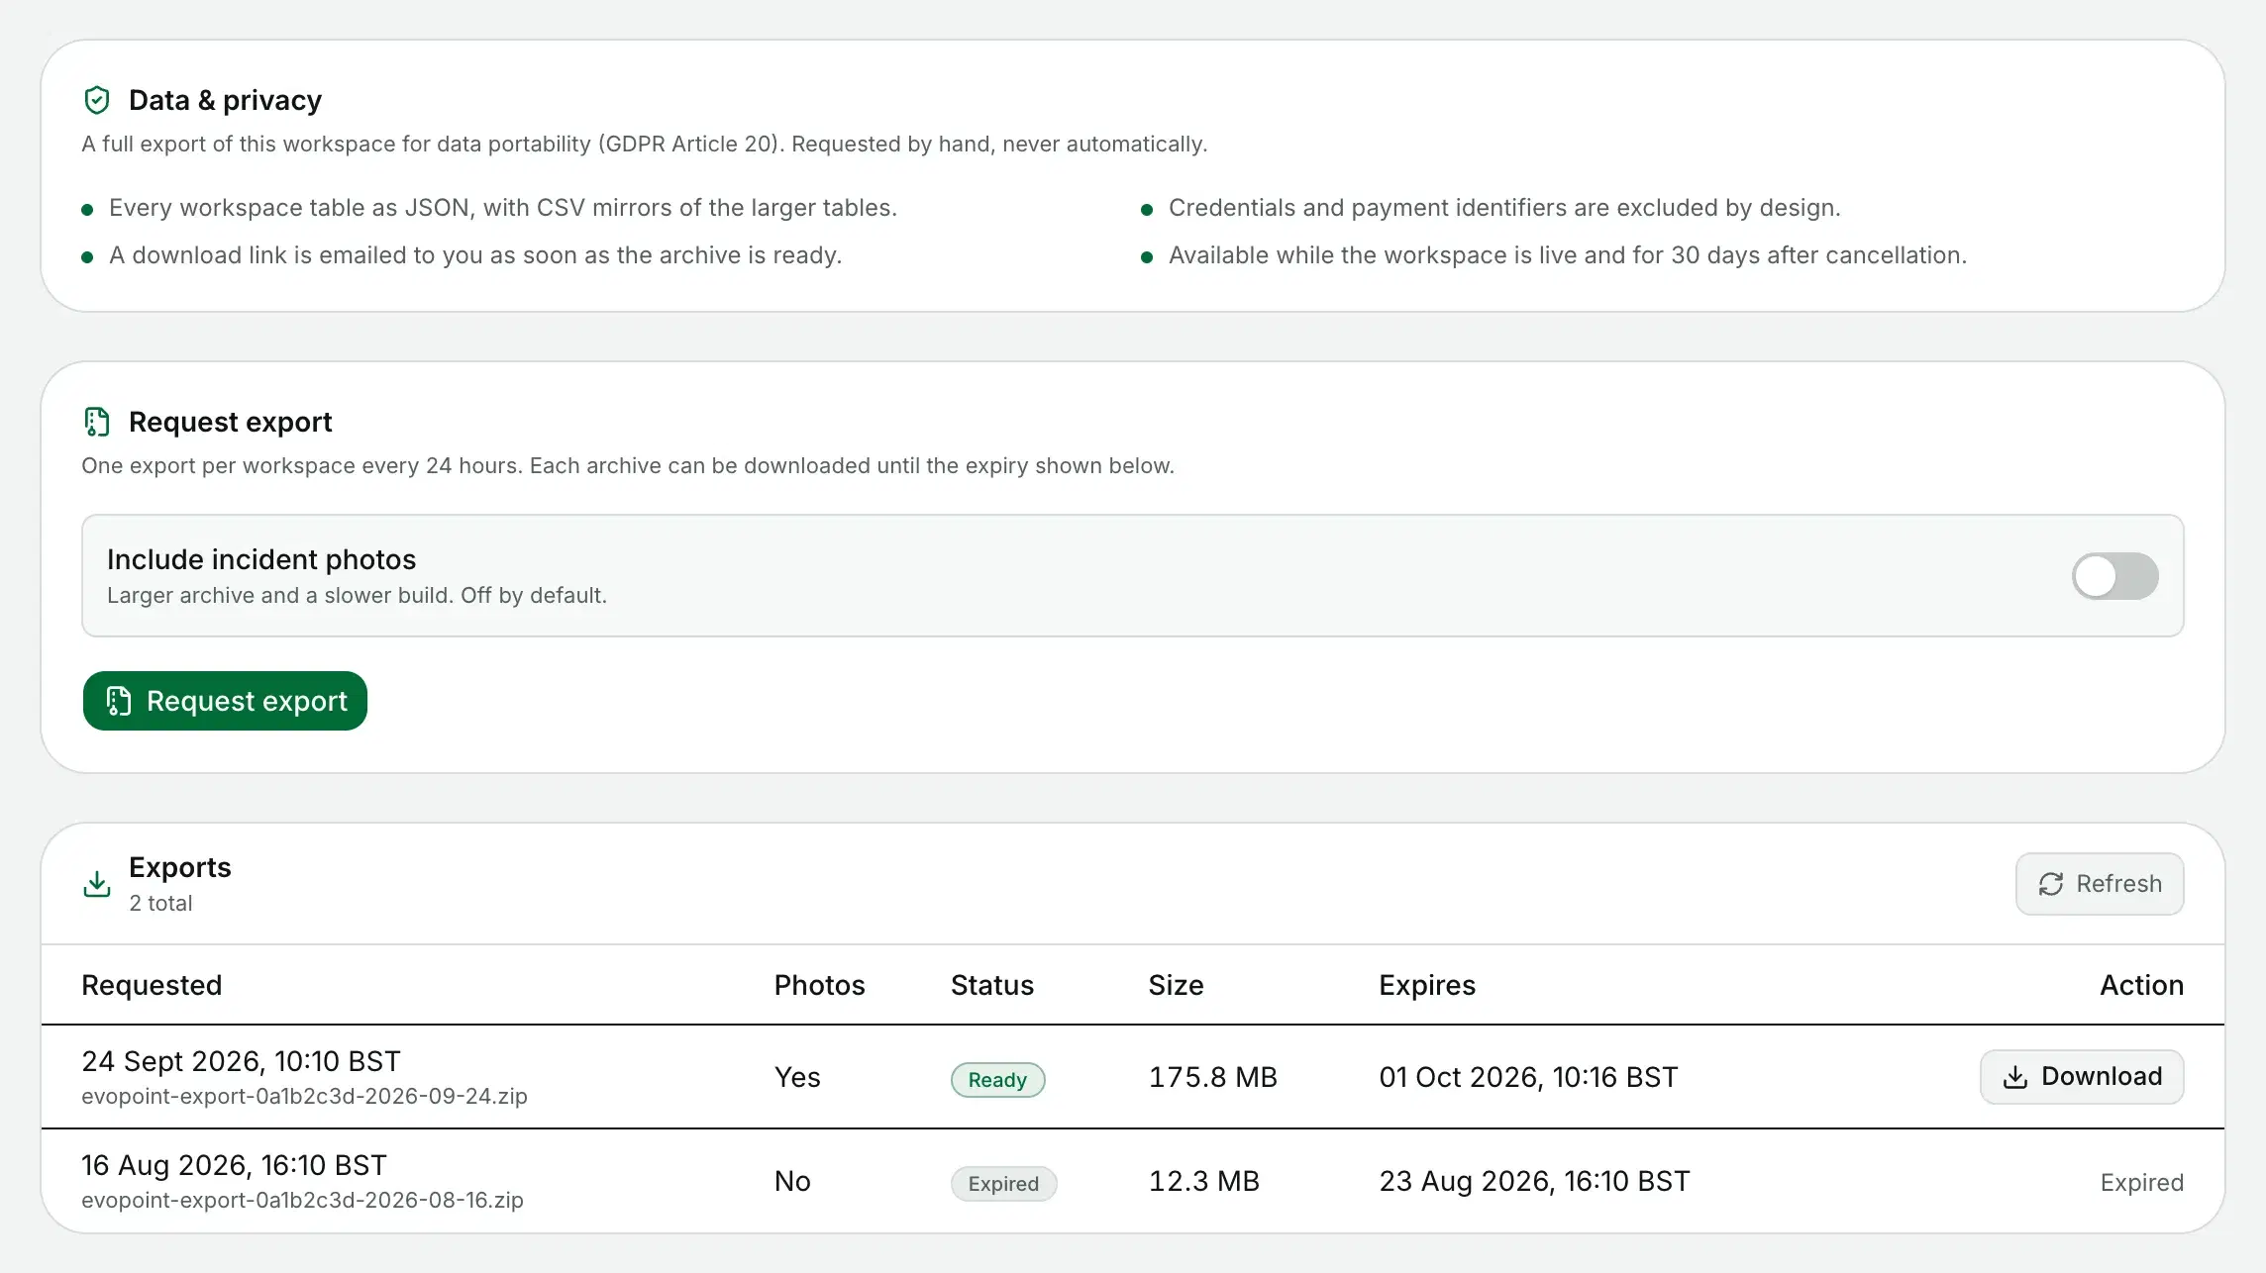Click the shield icon beside Data & privacy

(x=97, y=100)
